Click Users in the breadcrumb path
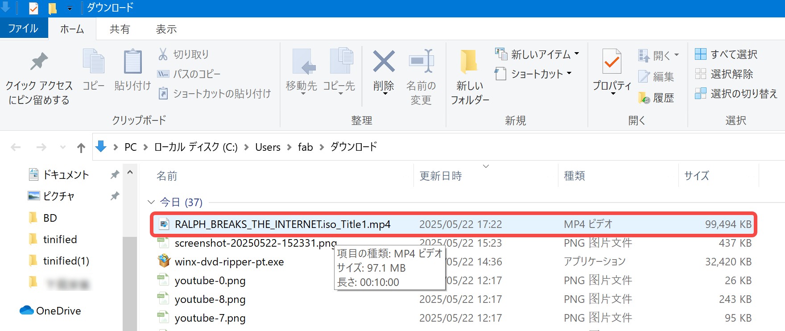785x331 pixels. (268, 147)
